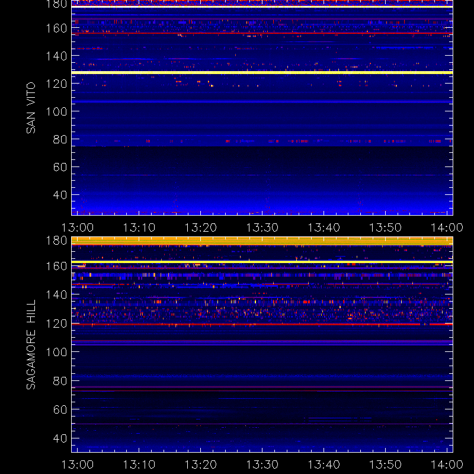Click 13:20 time label under Sagamore Hill plot
Image resolution: width=474 pixels, height=474 pixels.
click(201, 465)
